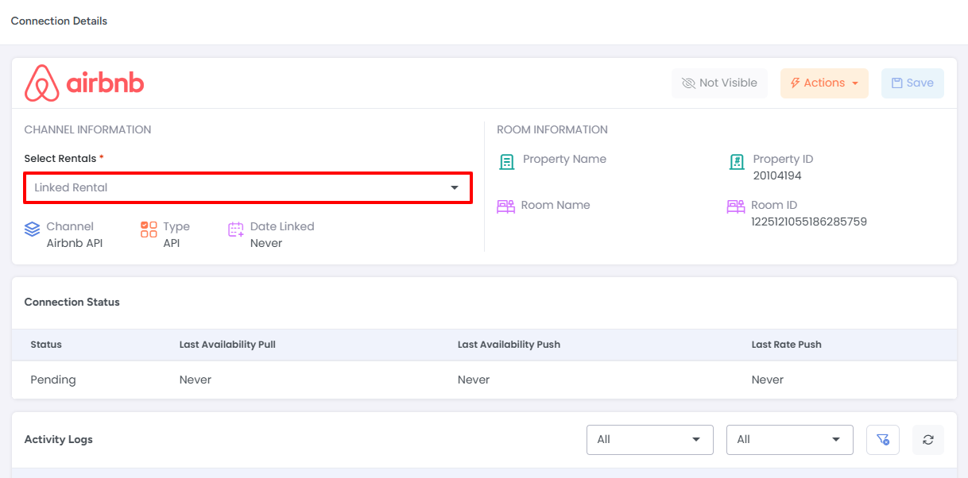Click the API value under Type
Screen dimensions: 968x478
coord(172,243)
